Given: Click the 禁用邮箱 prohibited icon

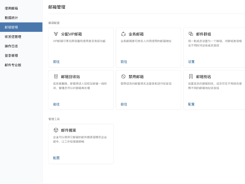Looking at the screenshot, I should click(x=123, y=77).
